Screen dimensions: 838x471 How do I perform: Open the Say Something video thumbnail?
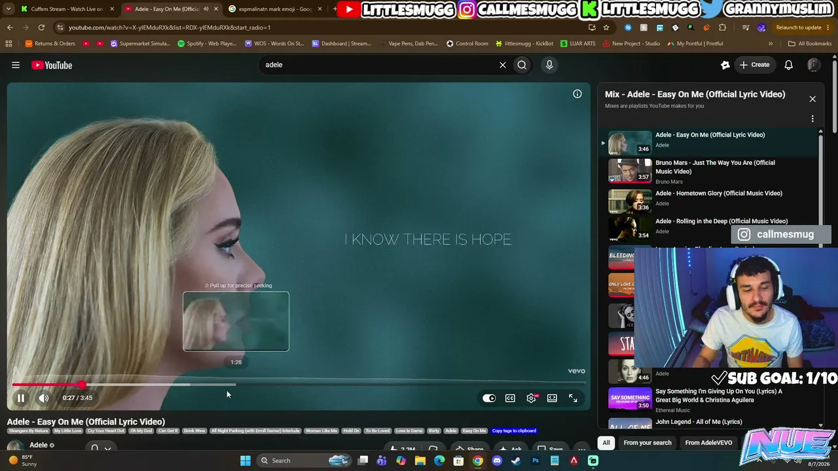coord(630,398)
